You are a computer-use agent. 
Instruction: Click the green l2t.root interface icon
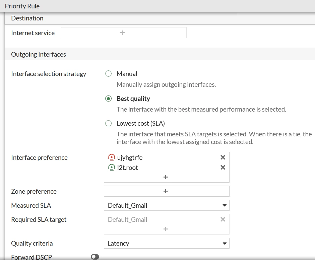click(112, 168)
